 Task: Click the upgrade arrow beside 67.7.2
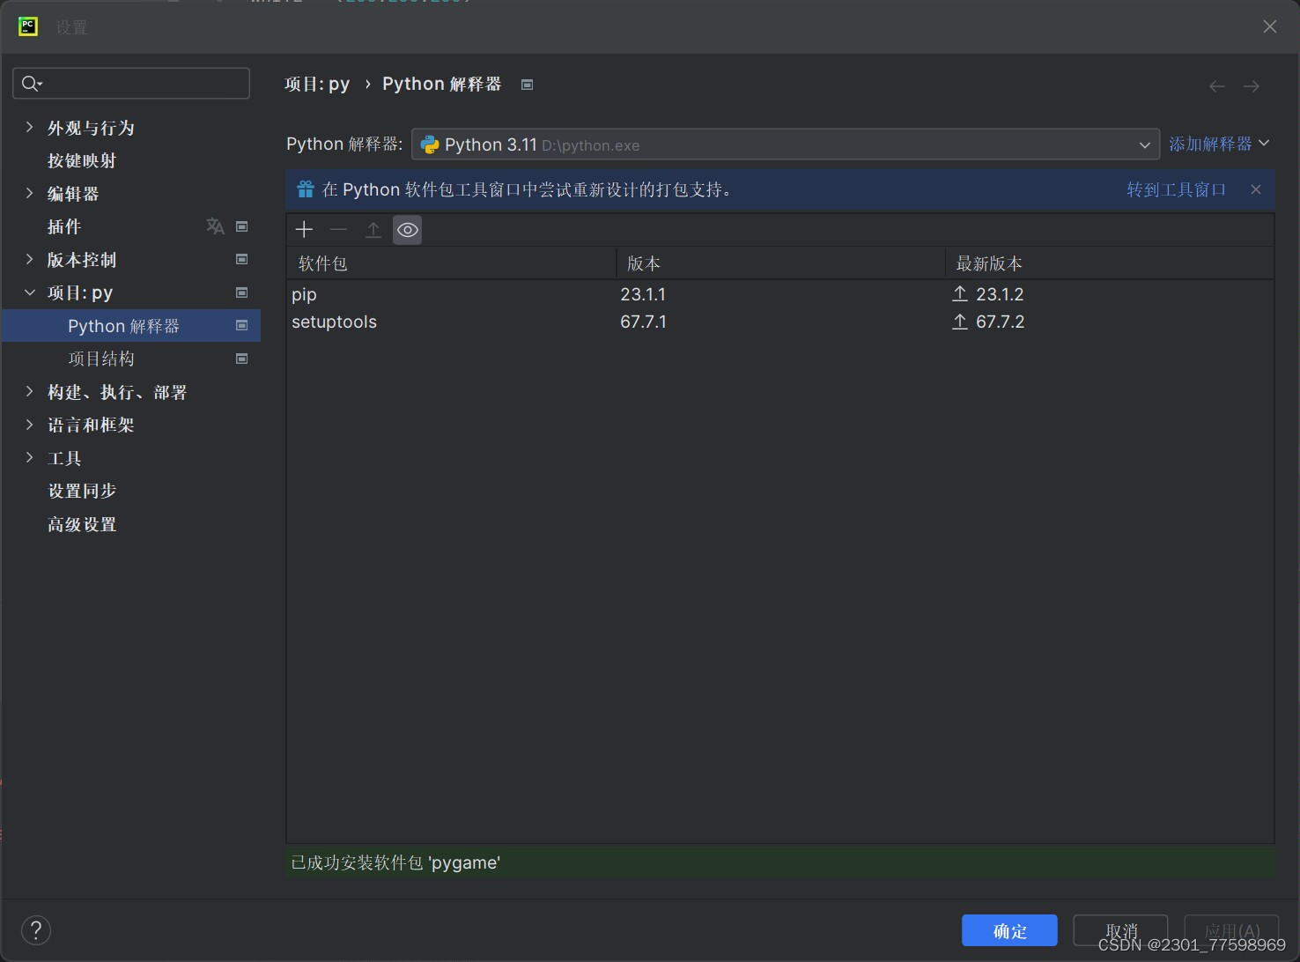[960, 322]
